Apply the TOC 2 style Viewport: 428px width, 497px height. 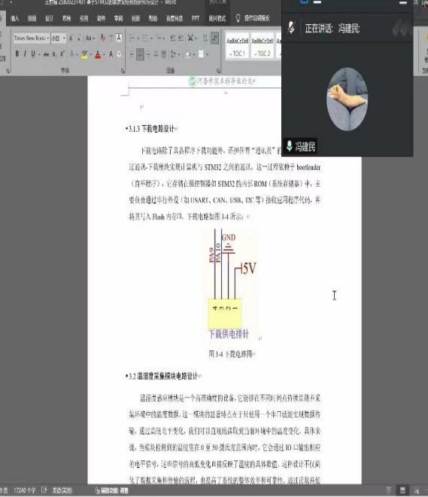coord(263,47)
